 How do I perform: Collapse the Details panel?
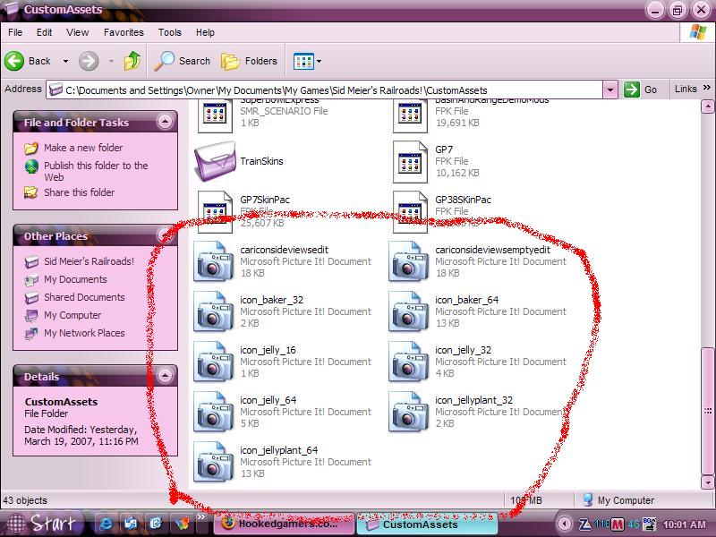click(165, 376)
